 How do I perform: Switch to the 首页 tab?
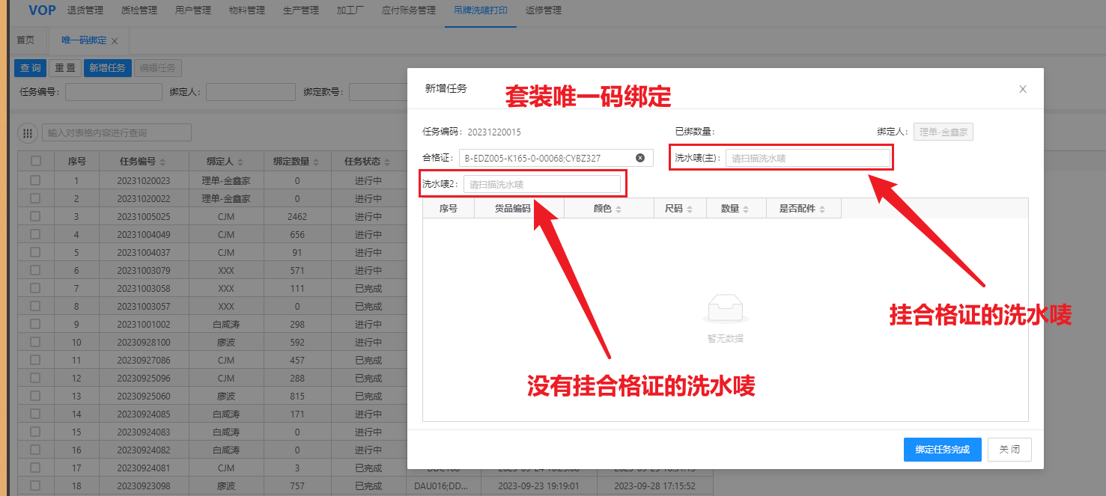click(x=25, y=40)
